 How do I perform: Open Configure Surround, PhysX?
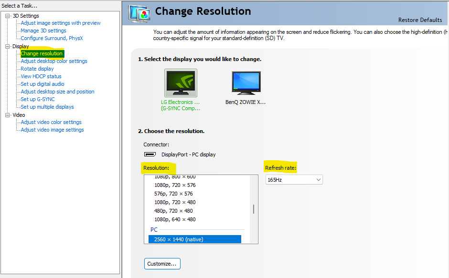tap(52, 38)
